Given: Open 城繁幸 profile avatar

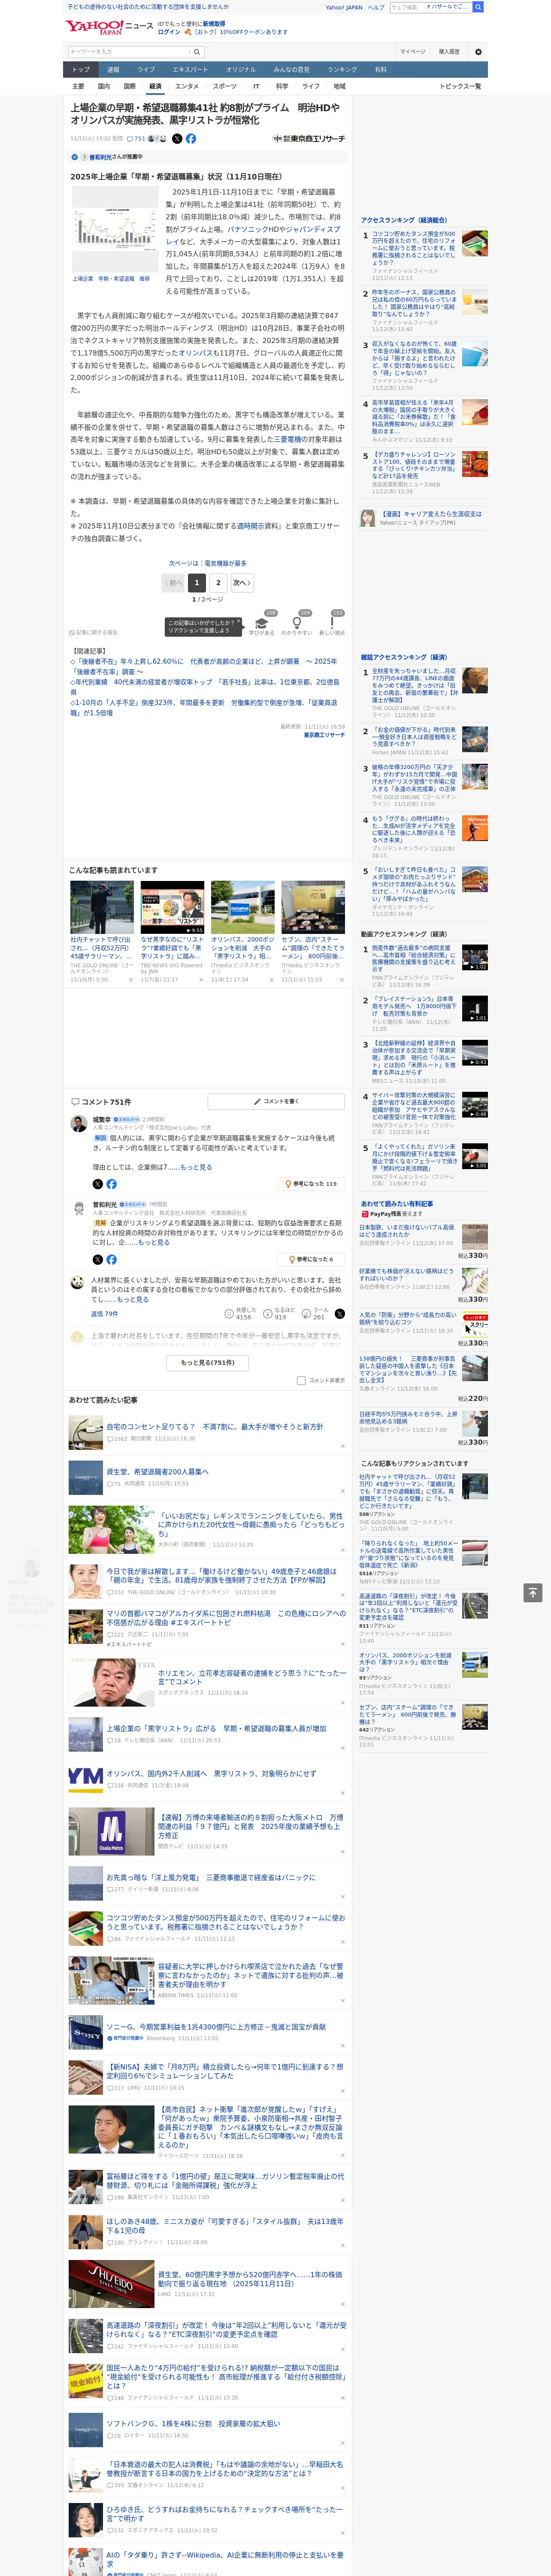Looking at the screenshot, I should point(78,1124).
